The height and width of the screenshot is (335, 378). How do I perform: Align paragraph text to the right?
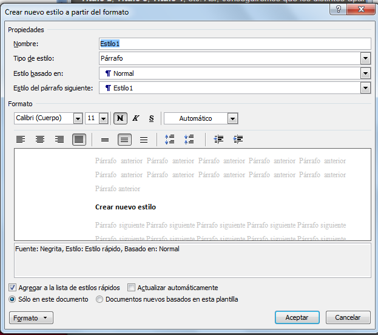click(x=59, y=140)
